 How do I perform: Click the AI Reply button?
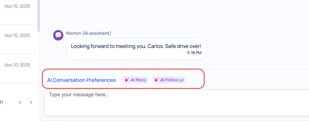[135, 80]
